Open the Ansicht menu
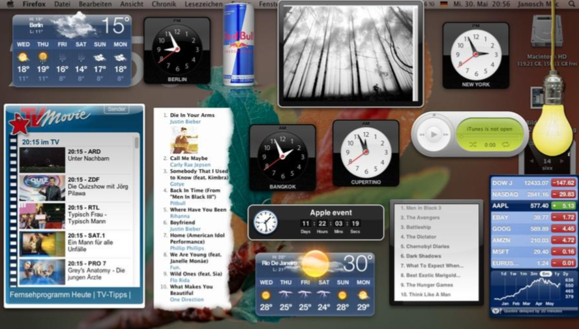The image size is (579, 329). click(x=132, y=4)
